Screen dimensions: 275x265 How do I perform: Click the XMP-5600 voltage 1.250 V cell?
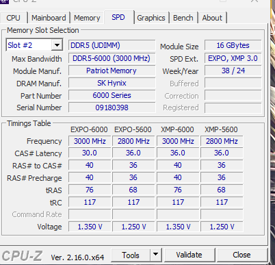[x=222, y=227]
